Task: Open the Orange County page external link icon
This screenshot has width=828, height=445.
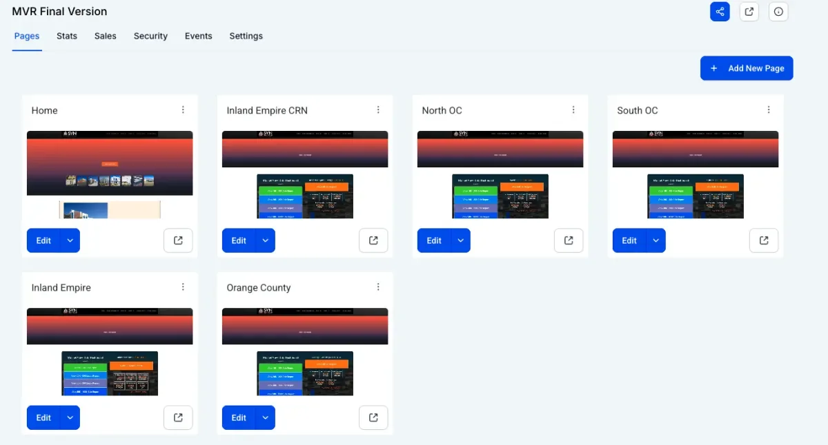Action: 373,417
